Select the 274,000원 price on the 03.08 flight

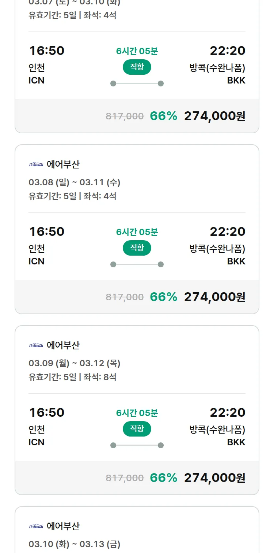coord(214,297)
